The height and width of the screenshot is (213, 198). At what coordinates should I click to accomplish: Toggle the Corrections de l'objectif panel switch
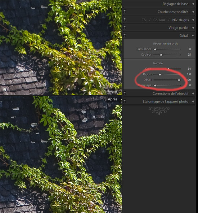(x=125, y=94)
